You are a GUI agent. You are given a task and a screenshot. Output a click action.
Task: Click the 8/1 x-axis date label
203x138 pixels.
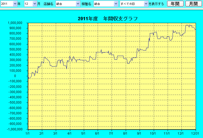click(125, 134)
